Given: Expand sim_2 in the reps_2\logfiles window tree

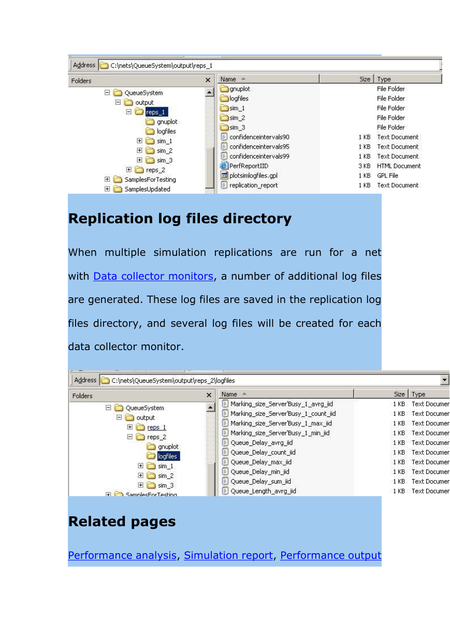Looking at the screenshot, I should (x=141, y=475).
